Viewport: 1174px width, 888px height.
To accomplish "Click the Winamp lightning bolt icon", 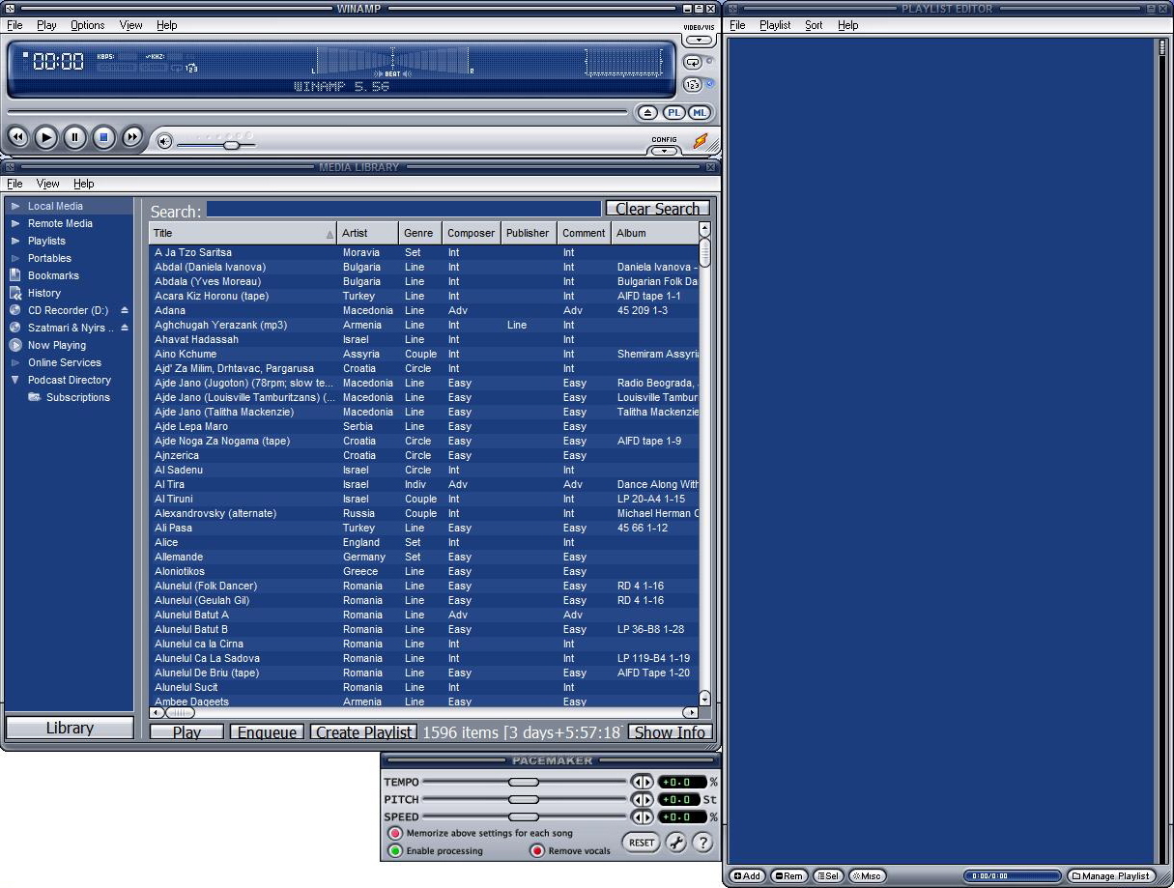I will coord(702,141).
